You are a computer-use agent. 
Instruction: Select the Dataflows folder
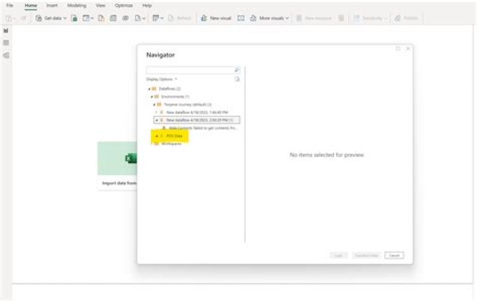(x=170, y=89)
